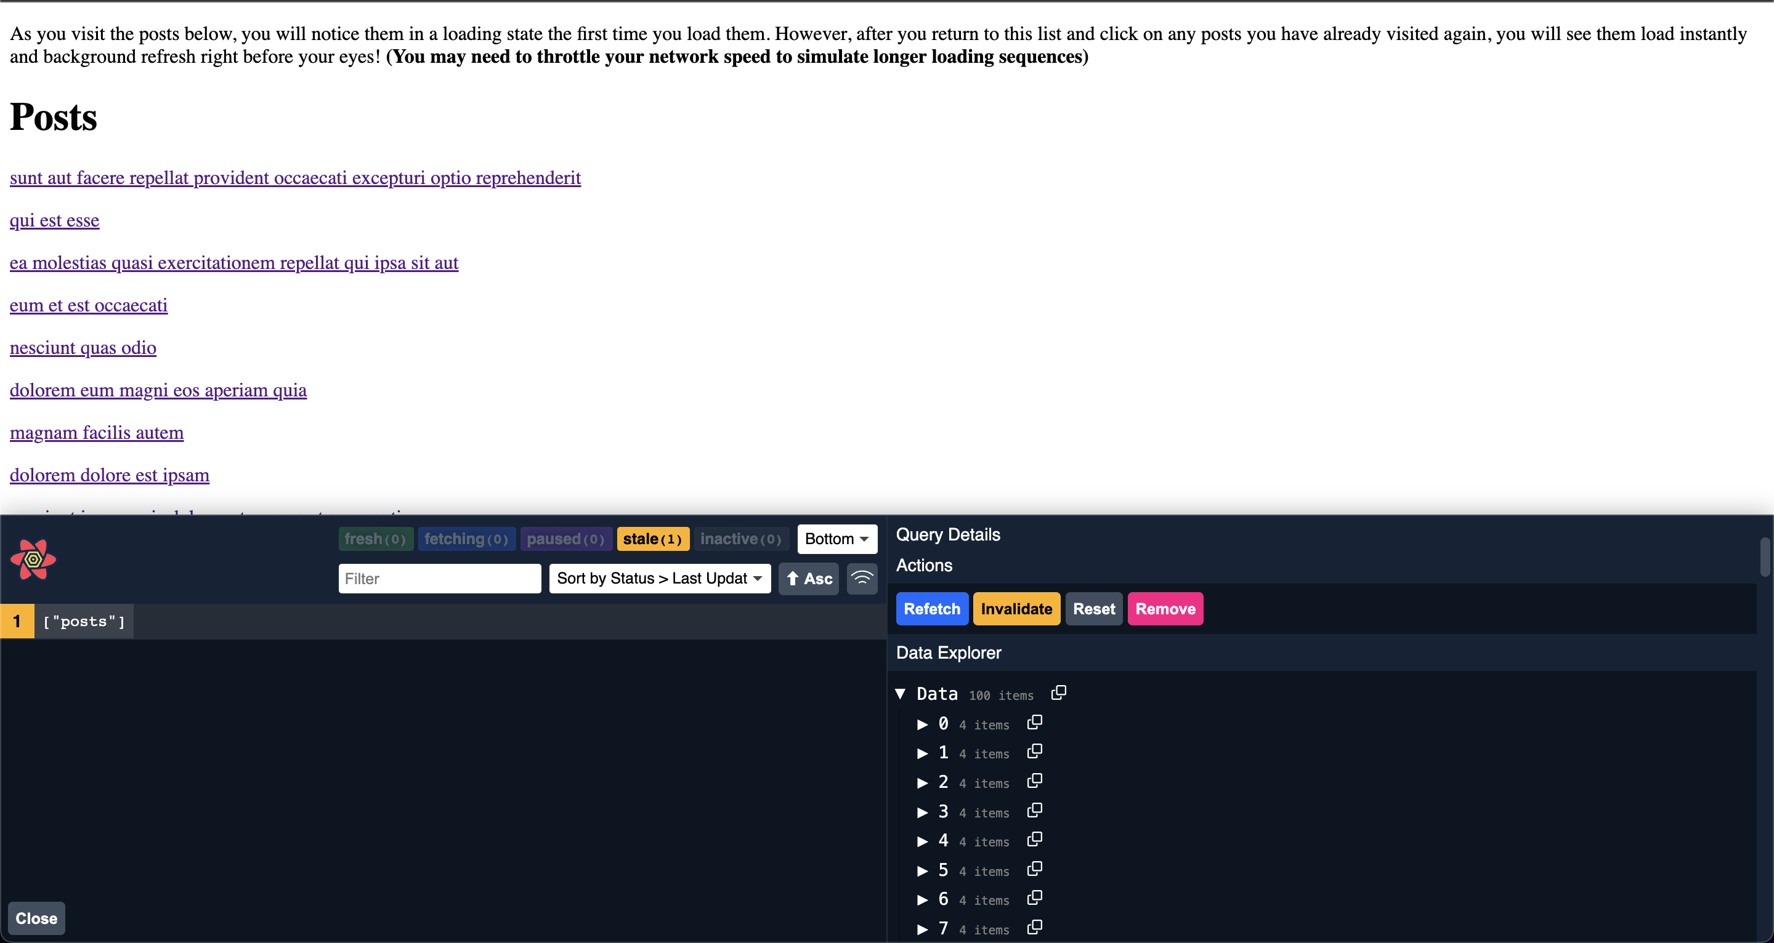This screenshot has height=943, width=1774.
Task: Open the Bottom panel position dropdown
Action: [836, 539]
